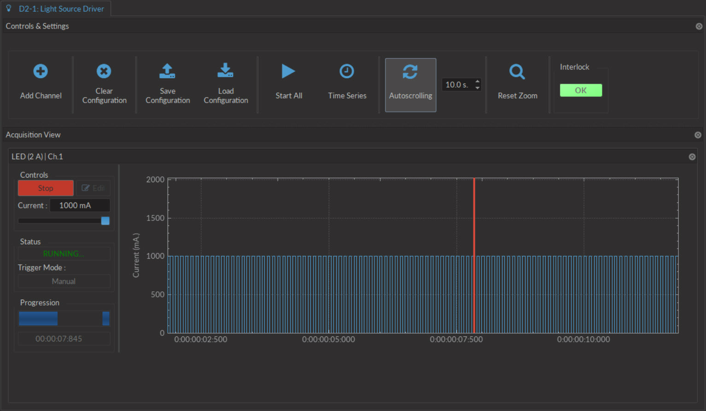706x411 pixels.
Task: Click the Edit channel button
Action: [93, 188]
